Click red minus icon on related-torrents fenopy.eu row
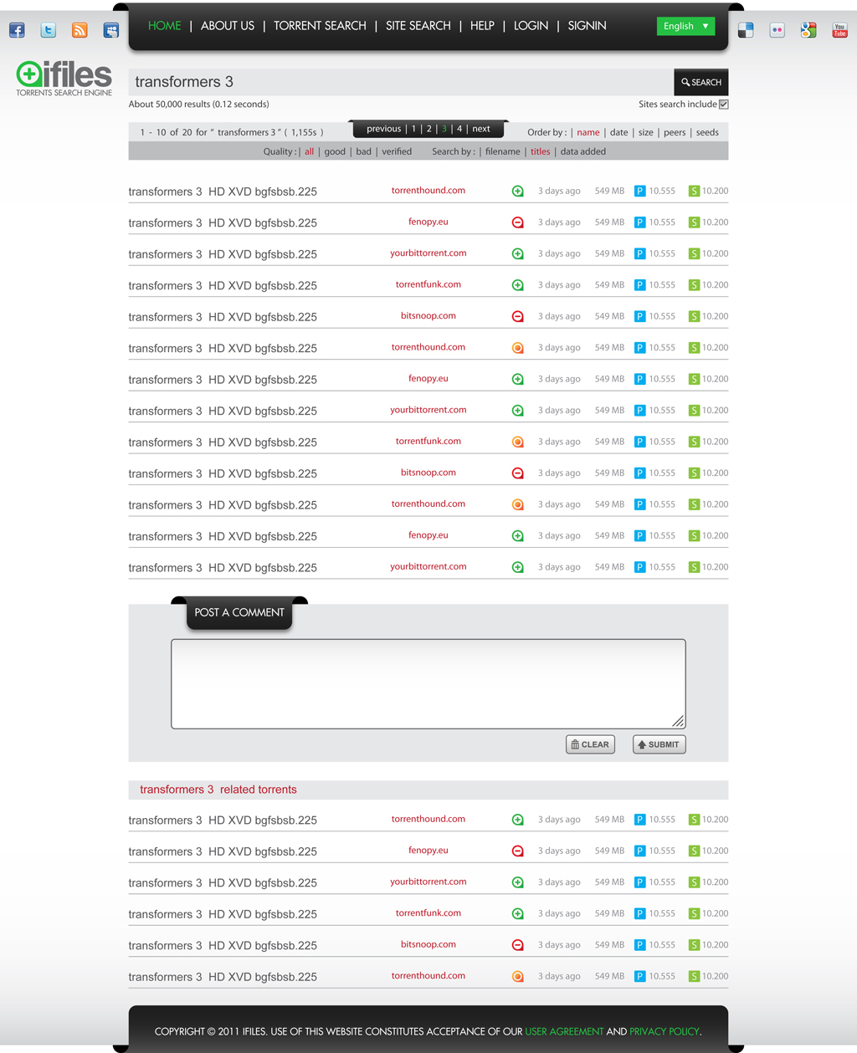 click(x=518, y=851)
